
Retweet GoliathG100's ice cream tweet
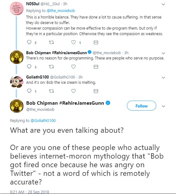51,91
